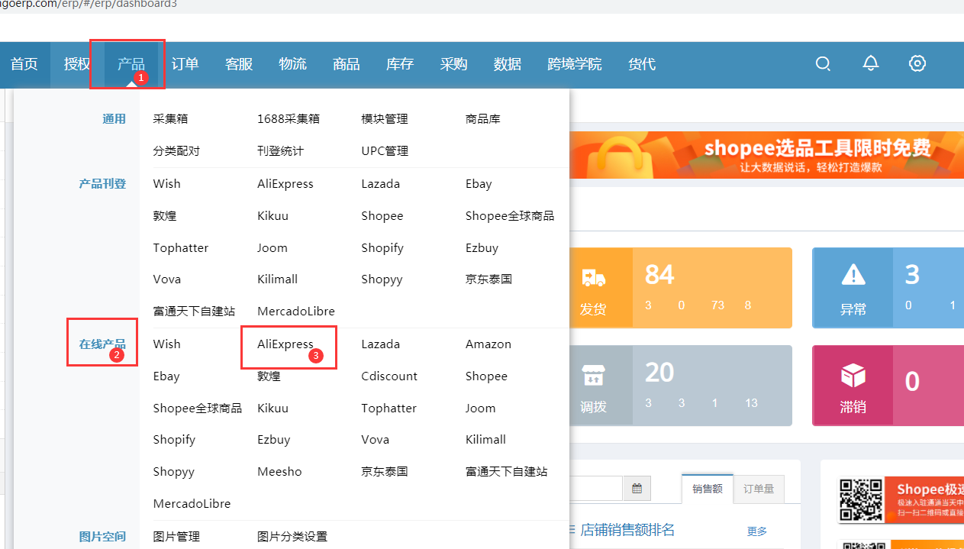Switch to the 销售额 tab
The image size is (964, 549).
[708, 489]
